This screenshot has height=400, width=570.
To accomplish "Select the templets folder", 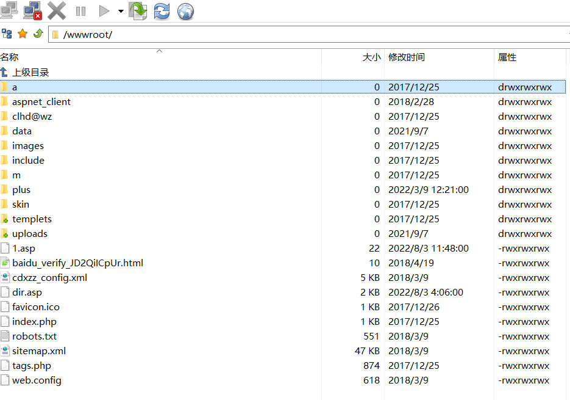I will [x=32, y=219].
